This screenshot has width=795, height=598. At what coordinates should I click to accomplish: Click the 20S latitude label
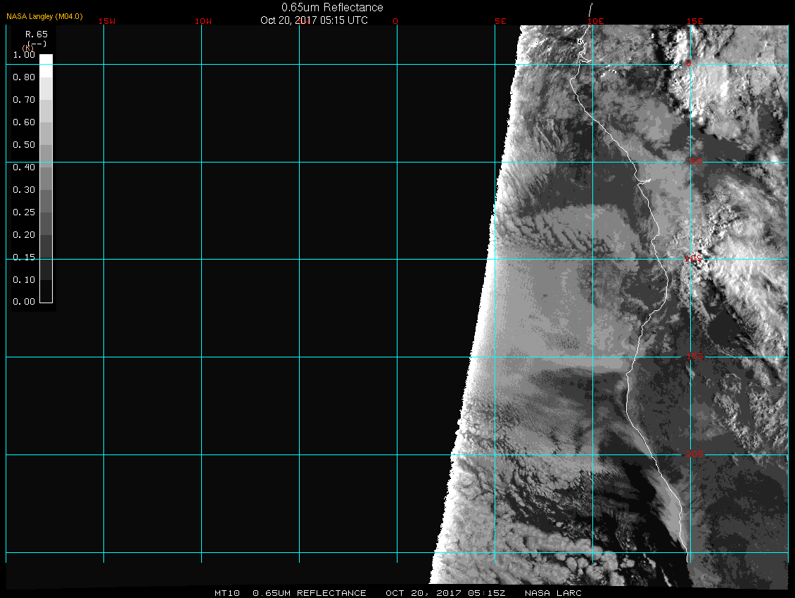coord(695,454)
